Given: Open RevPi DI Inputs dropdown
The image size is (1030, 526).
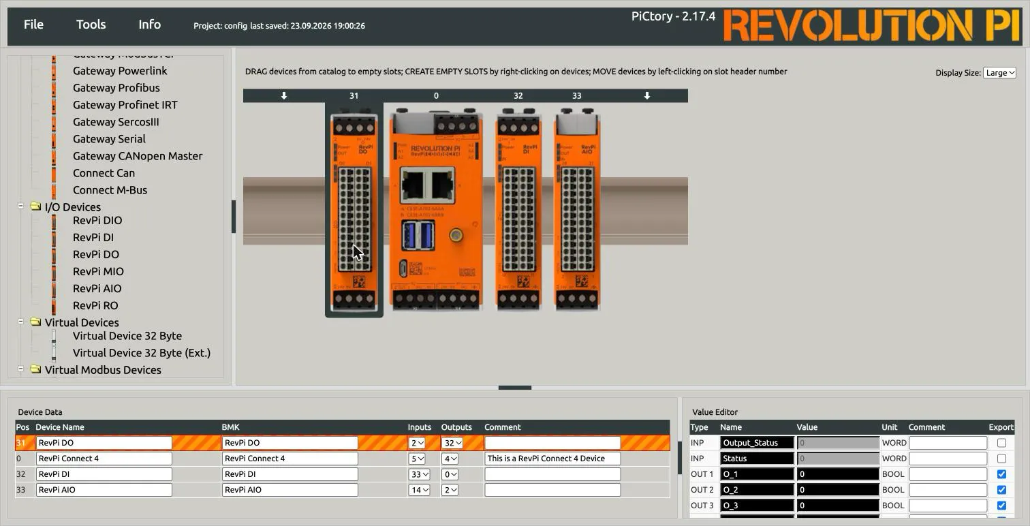Looking at the screenshot, I should [419, 474].
